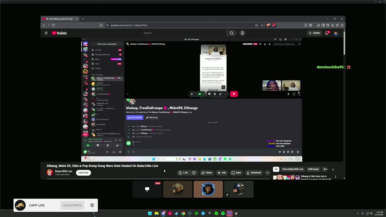Image resolution: width=386 pixels, height=217 pixels.
Task: Dislike the video
Action: pyautogui.click(x=194, y=173)
